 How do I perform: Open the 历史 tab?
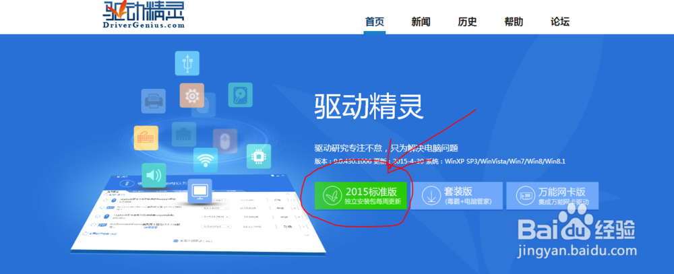[467, 22]
